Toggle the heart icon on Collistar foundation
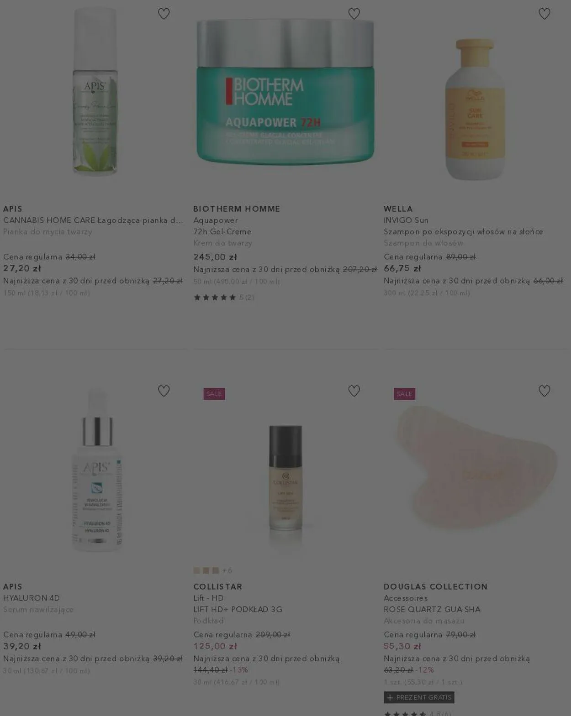This screenshot has height=716, width=571. click(354, 391)
